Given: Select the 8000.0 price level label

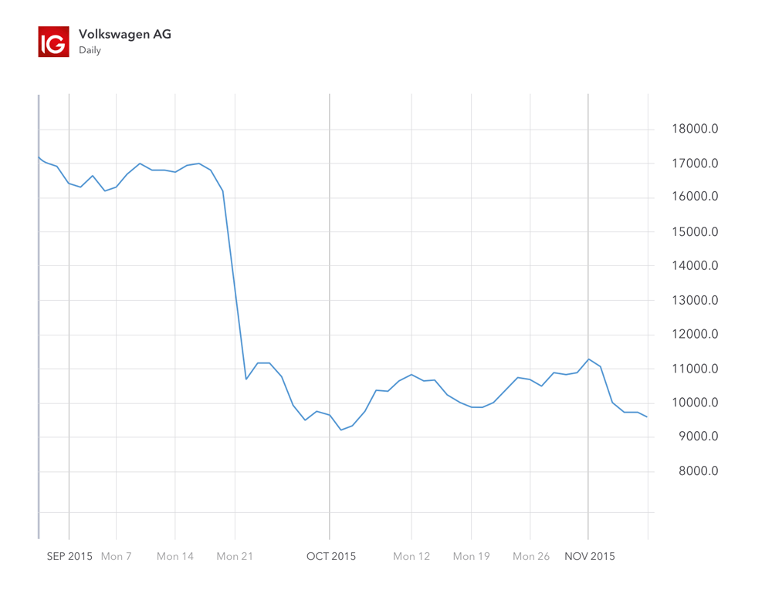Looking at the screenshot, I should (699, 470).
